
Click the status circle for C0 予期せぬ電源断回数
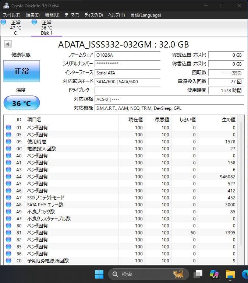(8, 261)
